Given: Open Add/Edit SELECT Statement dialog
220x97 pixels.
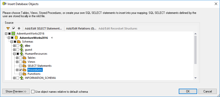Looking at the screenshot, I should [43, 28].
